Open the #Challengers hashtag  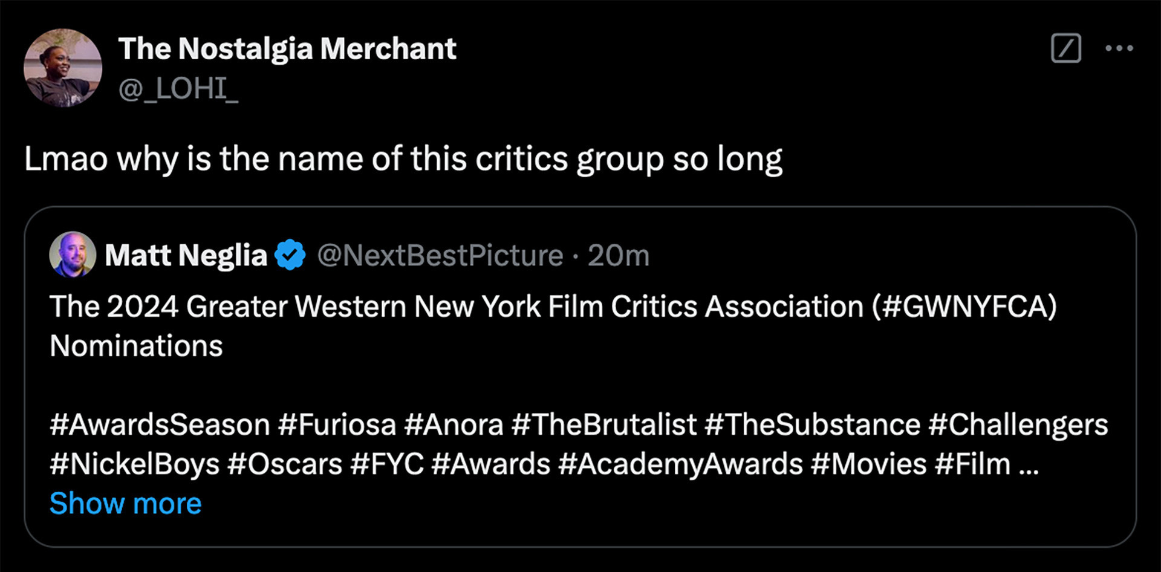coord(1018,424)
